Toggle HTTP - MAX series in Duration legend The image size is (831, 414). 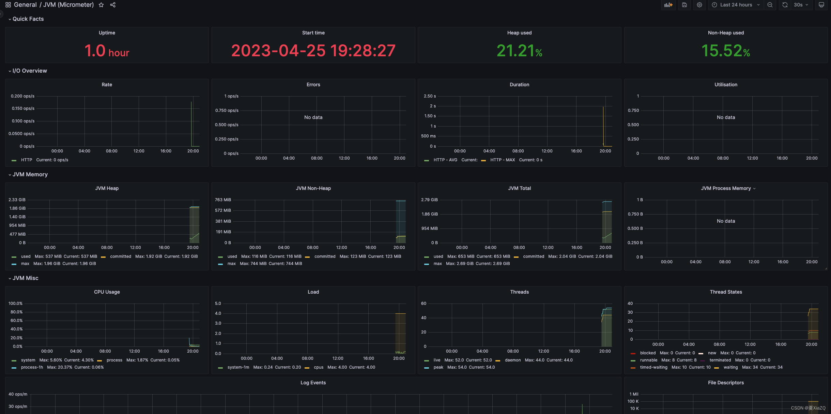pos(503,160)
